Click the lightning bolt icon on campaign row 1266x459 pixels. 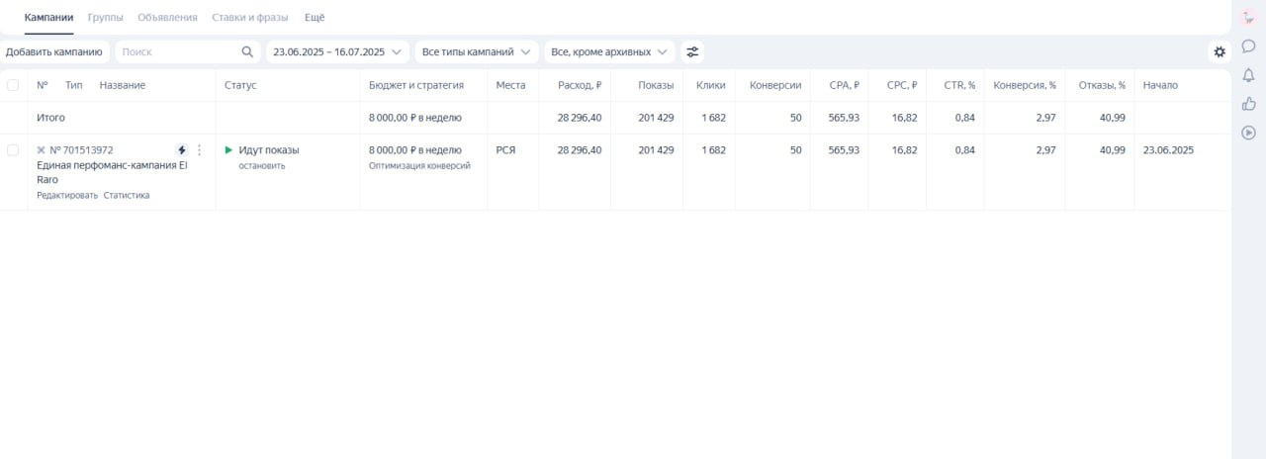pos(182,150)
